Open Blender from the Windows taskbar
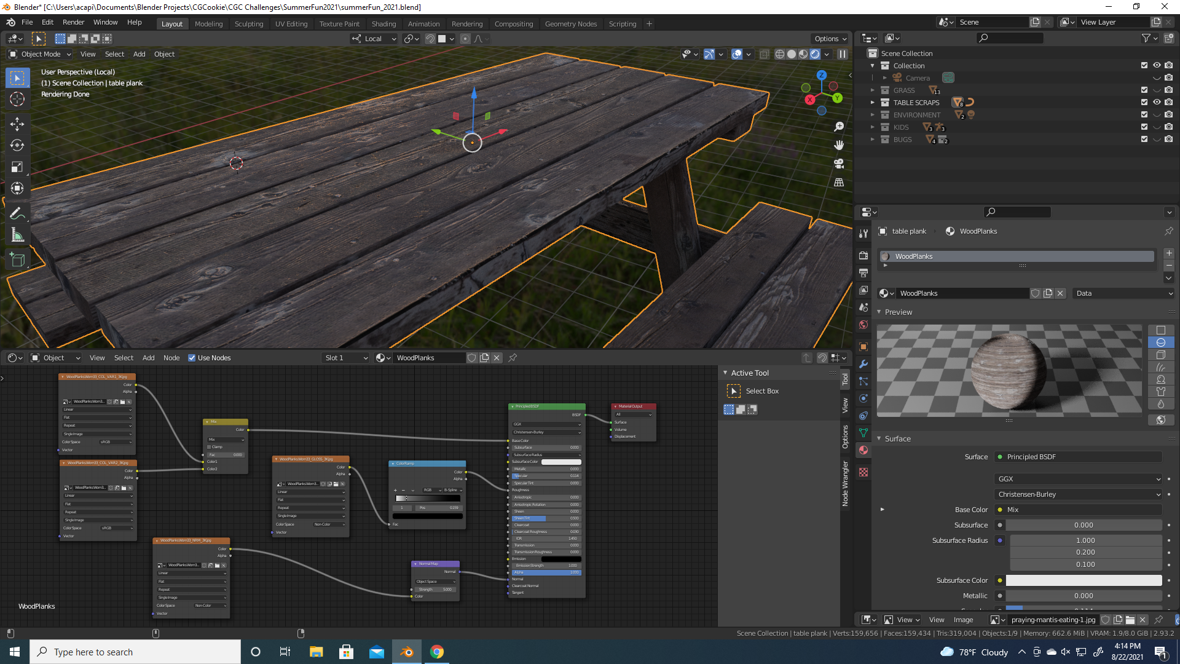 (x=407, y=652)
